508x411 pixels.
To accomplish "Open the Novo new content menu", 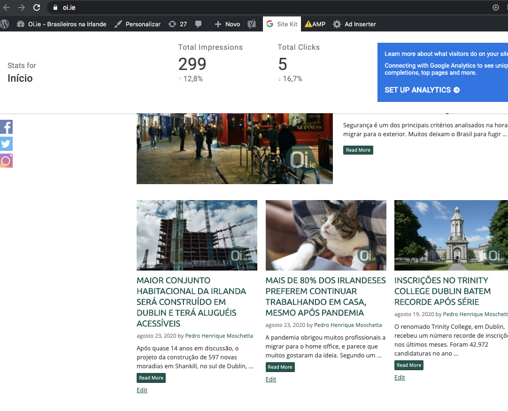I will click(x=227, y=24).
